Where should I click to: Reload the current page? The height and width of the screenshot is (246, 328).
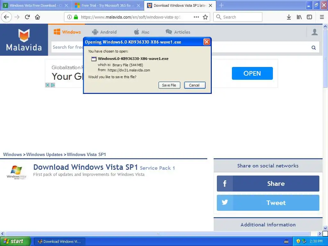click(27, 17)
